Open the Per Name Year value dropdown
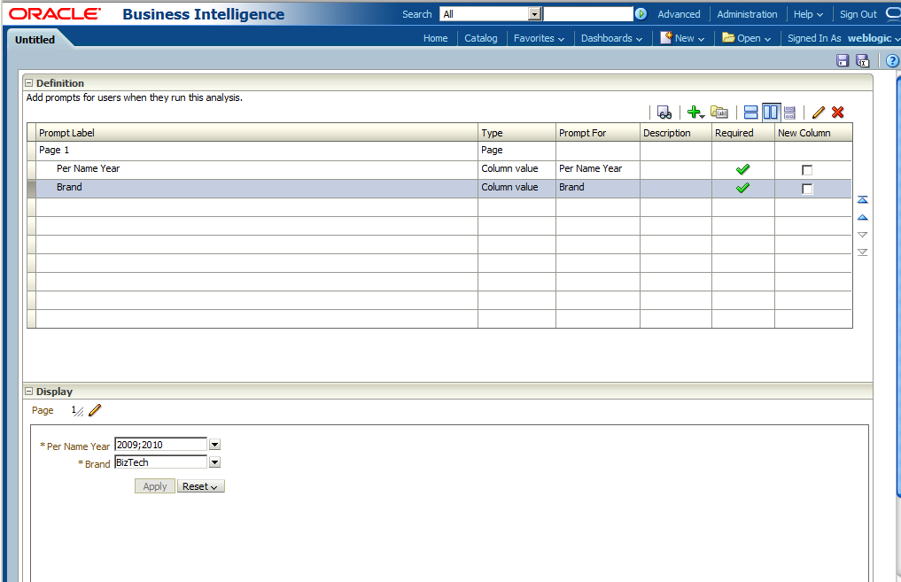This screenshot has width=901, height=582. 214,444
